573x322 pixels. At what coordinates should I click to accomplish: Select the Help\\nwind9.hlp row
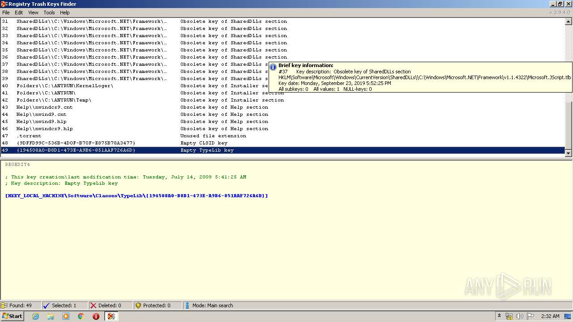[283, 122]
